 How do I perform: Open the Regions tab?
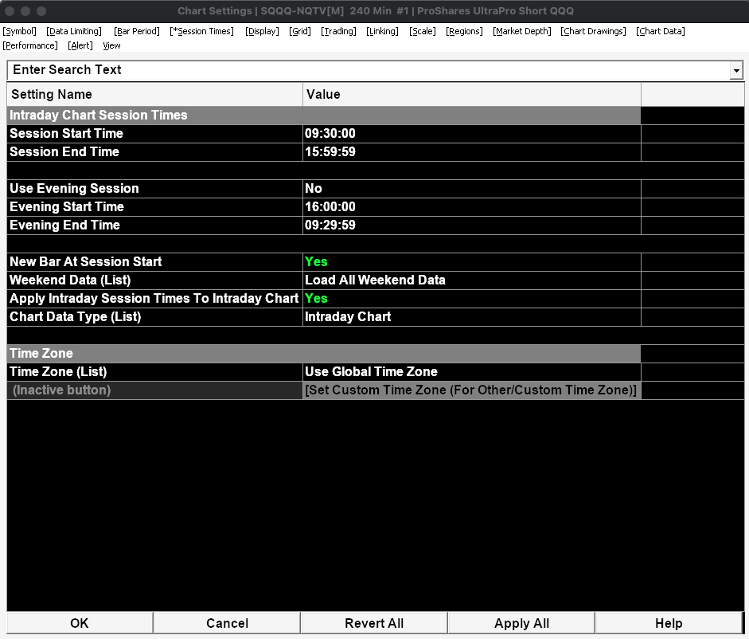click(x=464, y=31)
